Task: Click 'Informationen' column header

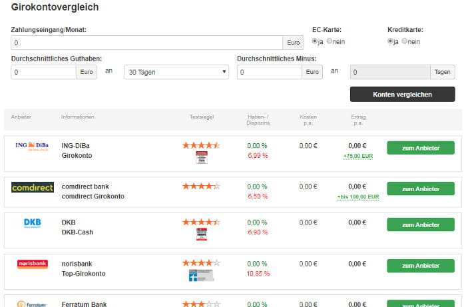Action: pos(78,117)
